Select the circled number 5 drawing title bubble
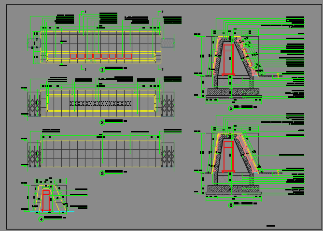 [231, 108]
